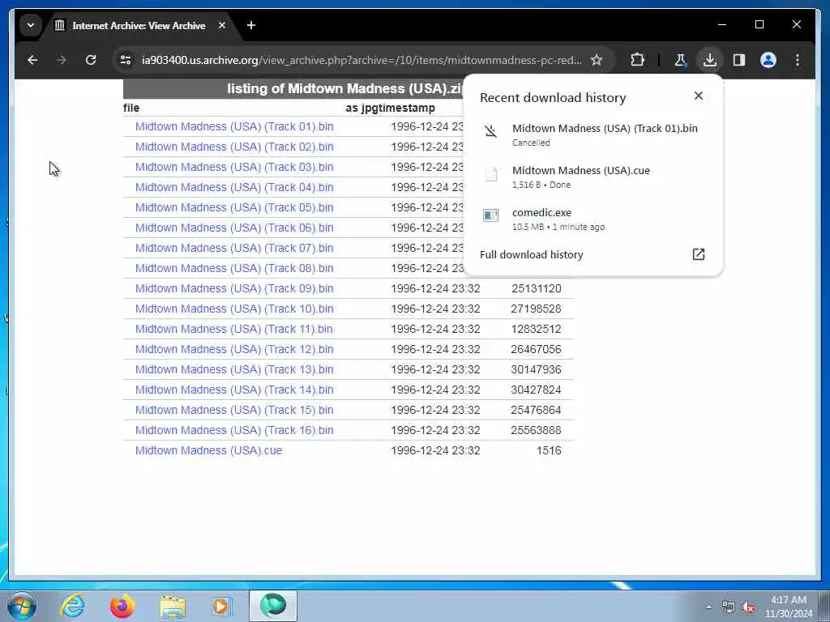The width and height of the screenshot is (830, 622).
Task: Launch Firefox from taskbar
Action: click(x=122, y=606)
